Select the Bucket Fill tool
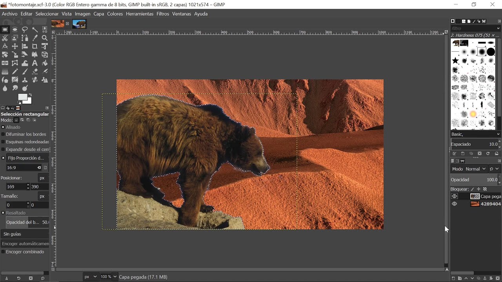Viewport: 502px width, 282px height. pyautogui.click(x=45, y=63)
